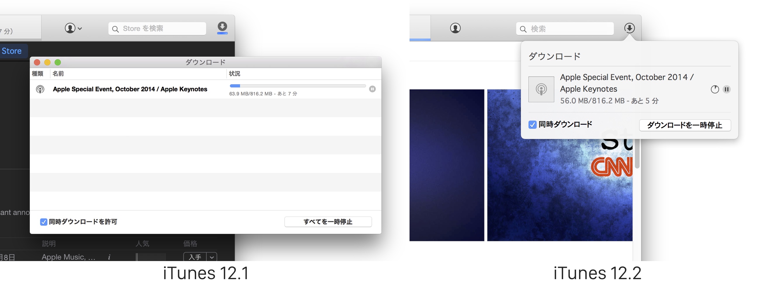Viewport: 760px width, 292px height.
Task: Toggle the 同時ダウンロード checkbox in the popover
Action: point(533,125)
